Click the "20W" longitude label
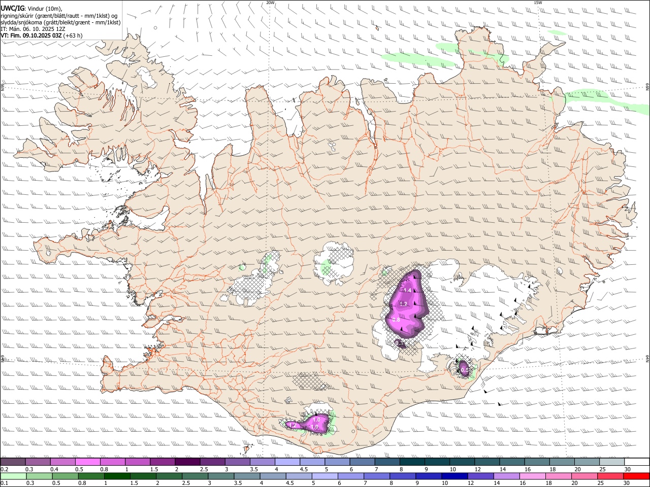The width and height of the screenshot is (650, 487). point(271,3)
